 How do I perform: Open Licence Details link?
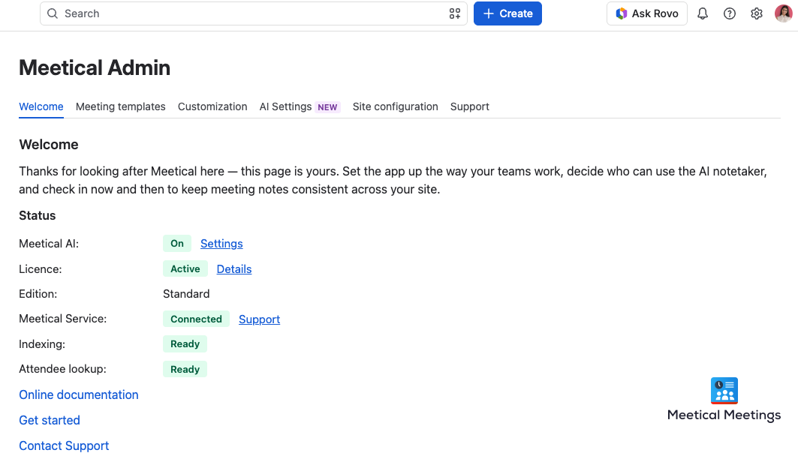tap(234, 269)
